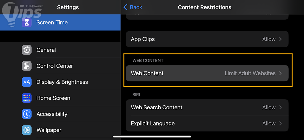Image resolution: width=304 pixels, height=140 pixels.
Task: Tap the General gear icon
Action: 27,50
